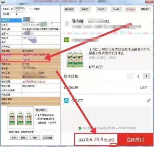Click the 后台编辑 button
The height and width of the screenshot is (147, 154).
(x=48, y=138)
